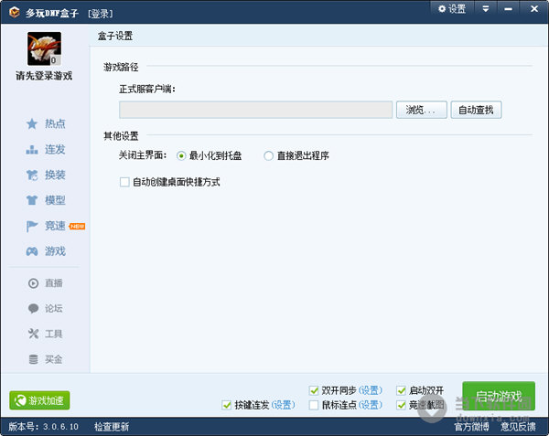This screenshot has height=436, width=549.
Task: Click 检查更新 in status bar
Action: point(112,427)
